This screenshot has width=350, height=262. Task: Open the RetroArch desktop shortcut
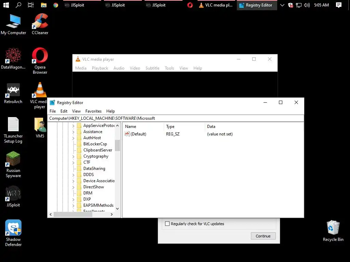[x=13, y=93]
